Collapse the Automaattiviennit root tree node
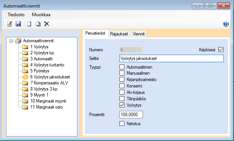The height and width of the screenshot is (141, 234). pyautogui.click(x=11, y=41)
